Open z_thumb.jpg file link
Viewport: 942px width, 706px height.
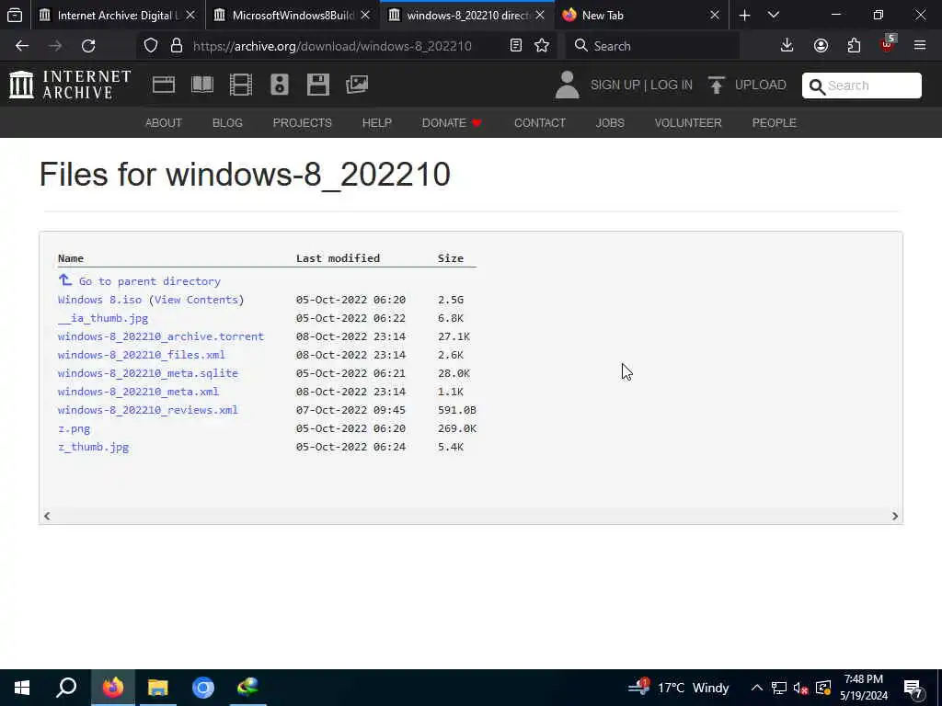click(x=93, y=447)
